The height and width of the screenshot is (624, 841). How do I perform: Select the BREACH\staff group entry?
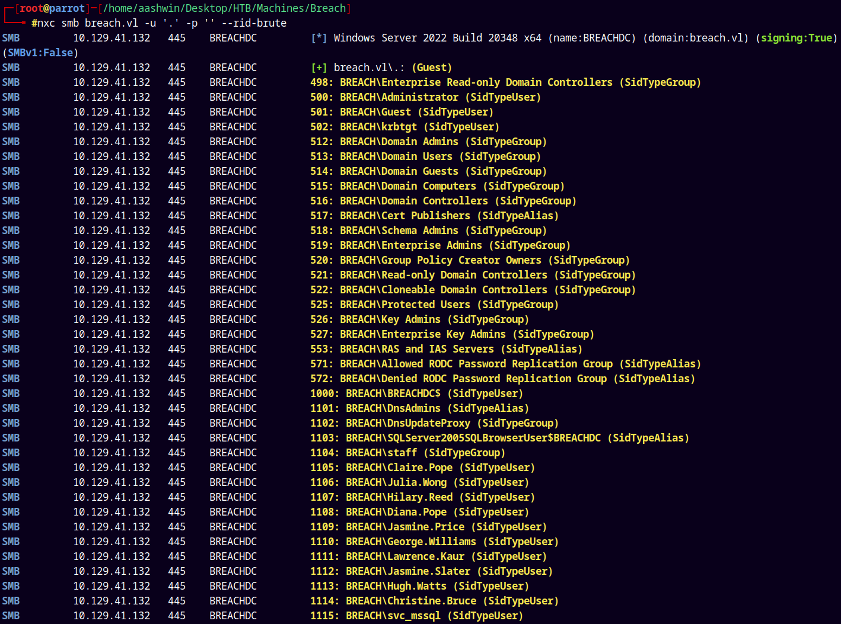(425, 453)
